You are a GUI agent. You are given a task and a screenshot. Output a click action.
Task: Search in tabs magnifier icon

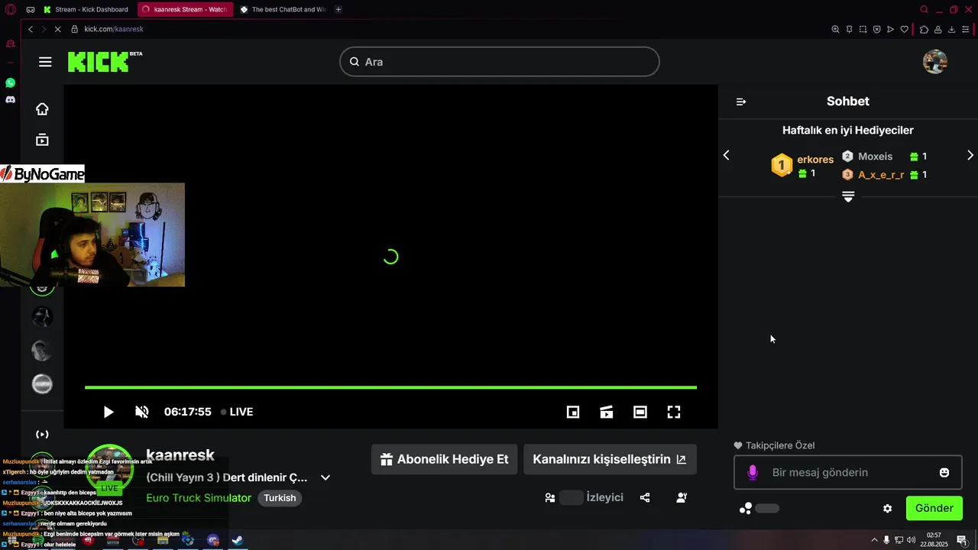(924, 9)
